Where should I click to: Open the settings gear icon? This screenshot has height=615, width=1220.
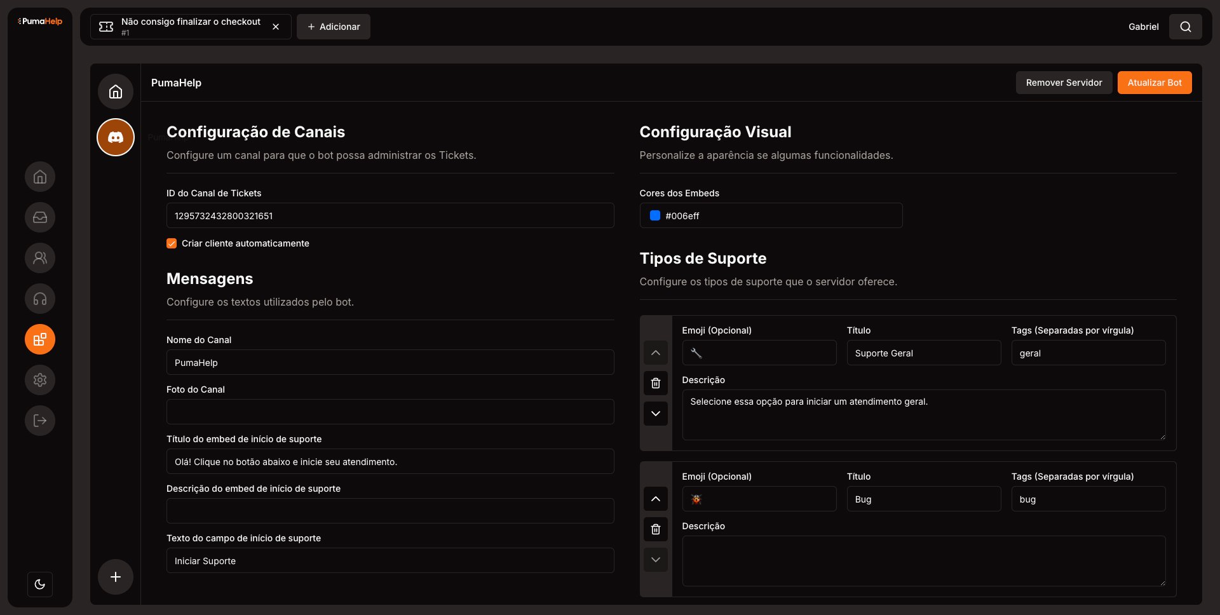click(x=40, y=380)
